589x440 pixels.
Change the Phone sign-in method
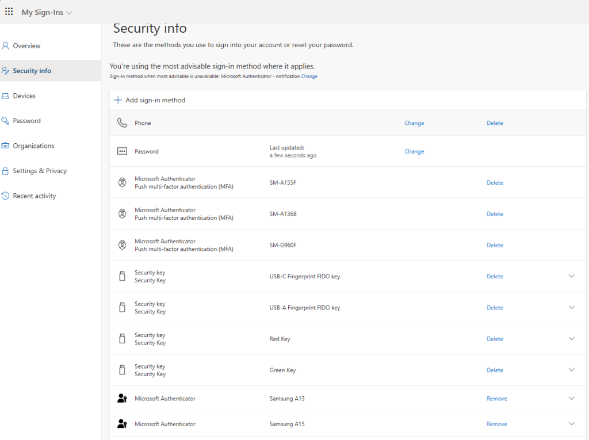tap(414, 123)
